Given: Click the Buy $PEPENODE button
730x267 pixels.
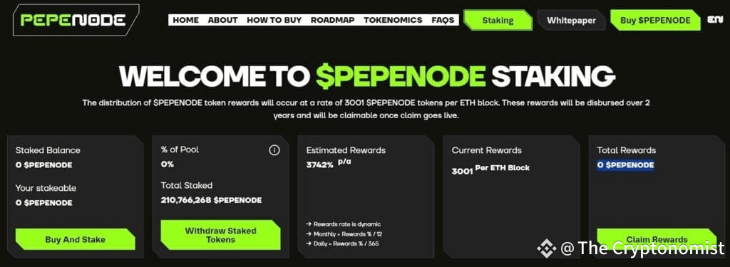Looking at the screenshot, I should (x=656, y=21).
